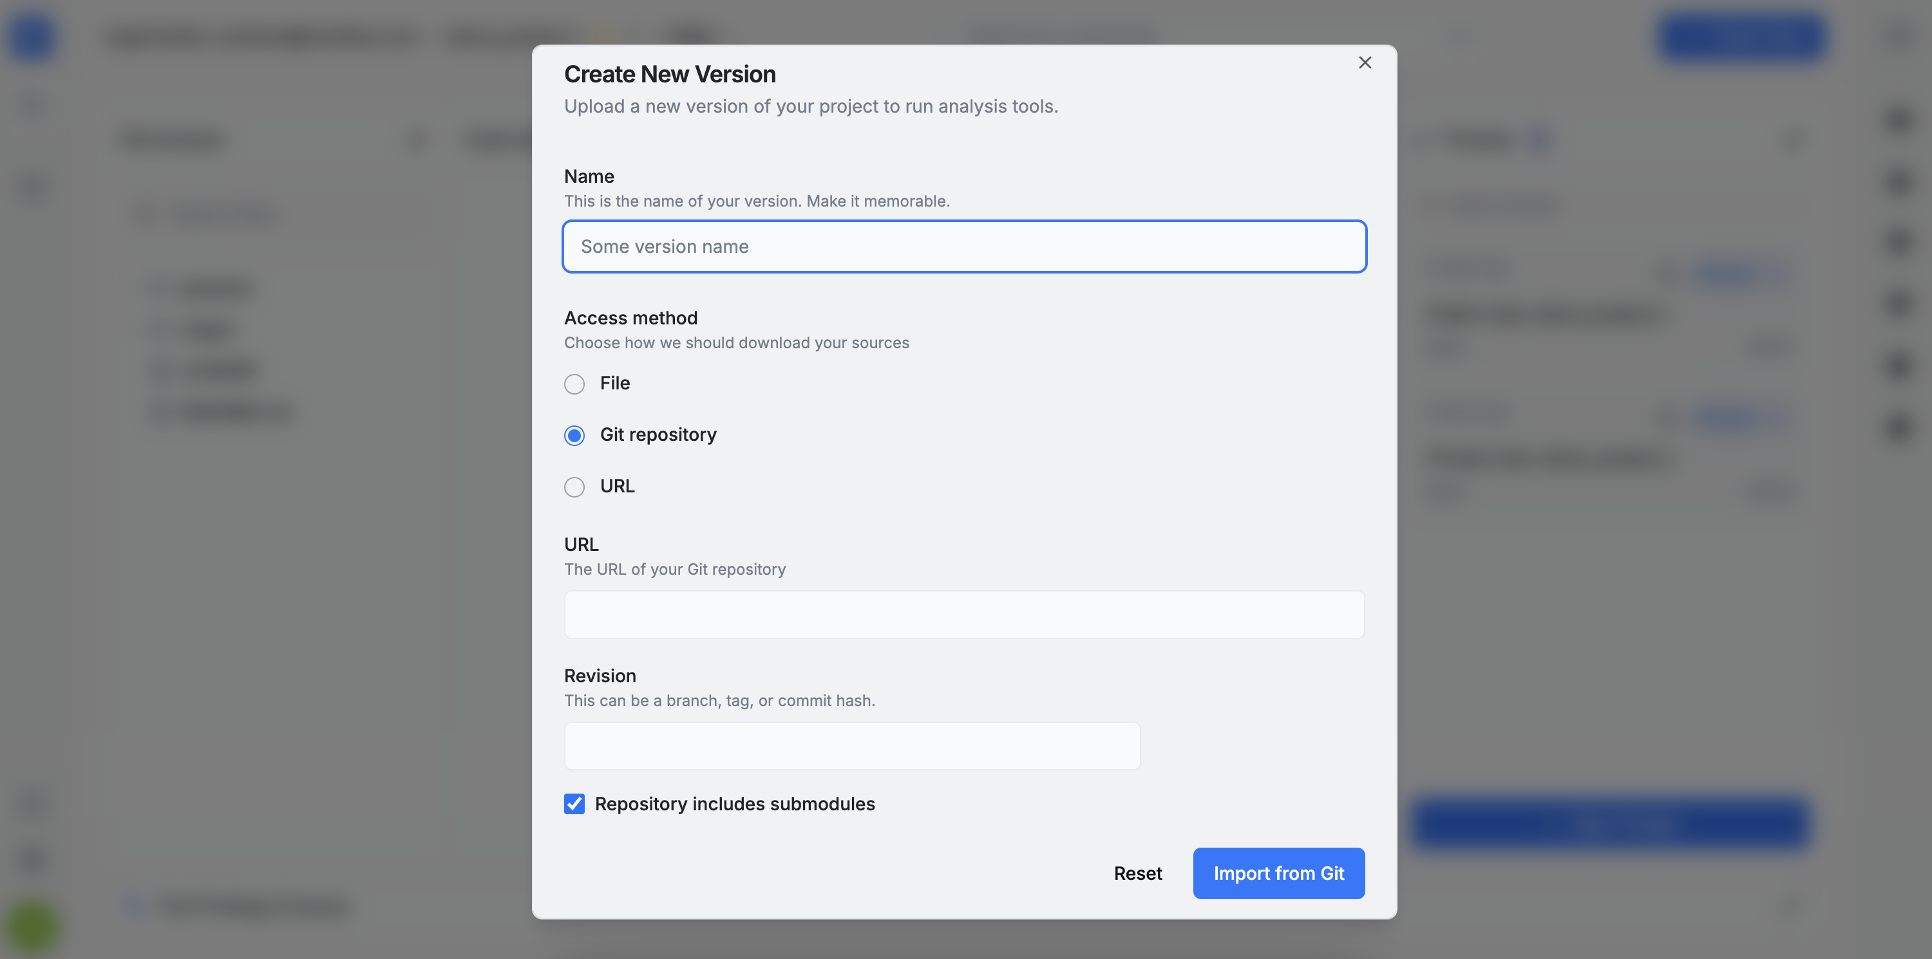Select the File access method radio button
This screenshot has height=959, width=1932.
click(574, 384)
